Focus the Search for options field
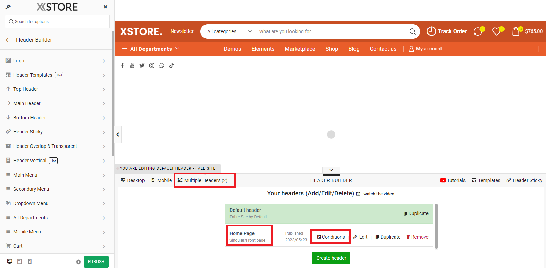Viewport: 546px width, 268px height. point(57,22)
